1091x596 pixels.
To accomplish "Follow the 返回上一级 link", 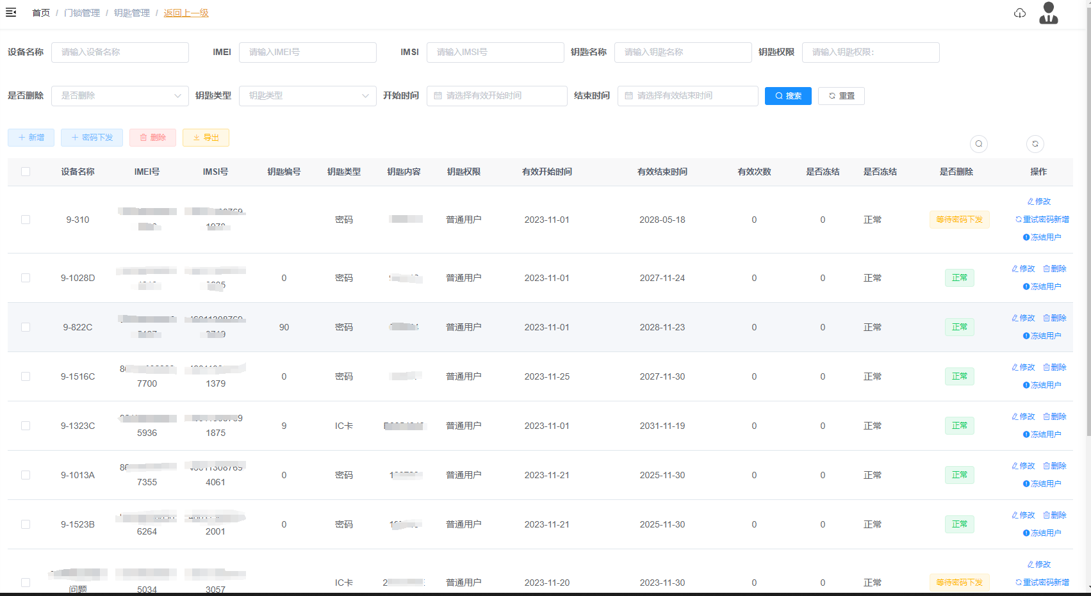I will 186,13.
